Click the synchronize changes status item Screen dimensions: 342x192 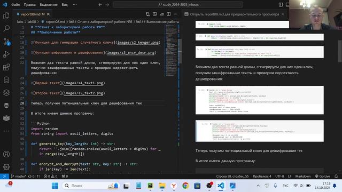[34, 177]
